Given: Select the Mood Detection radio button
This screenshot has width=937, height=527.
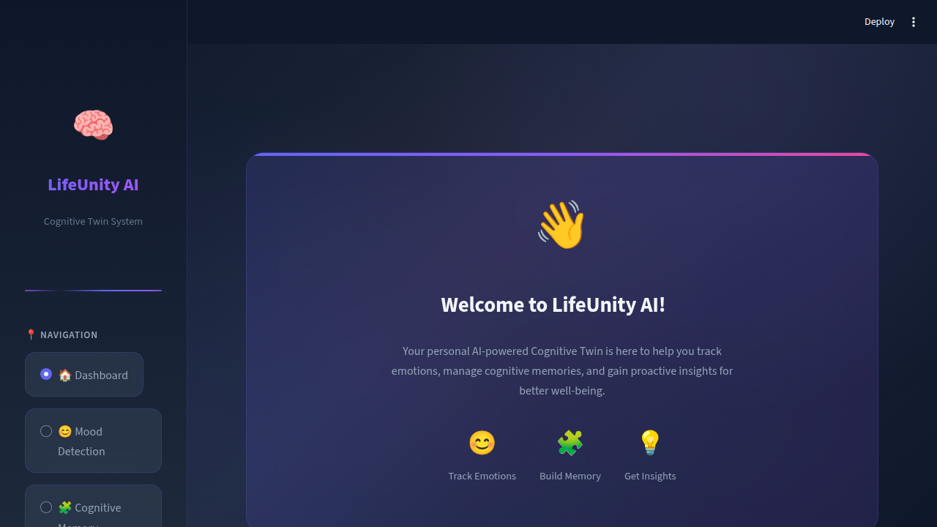Looking at the screenshot, I should pos(46,431).
